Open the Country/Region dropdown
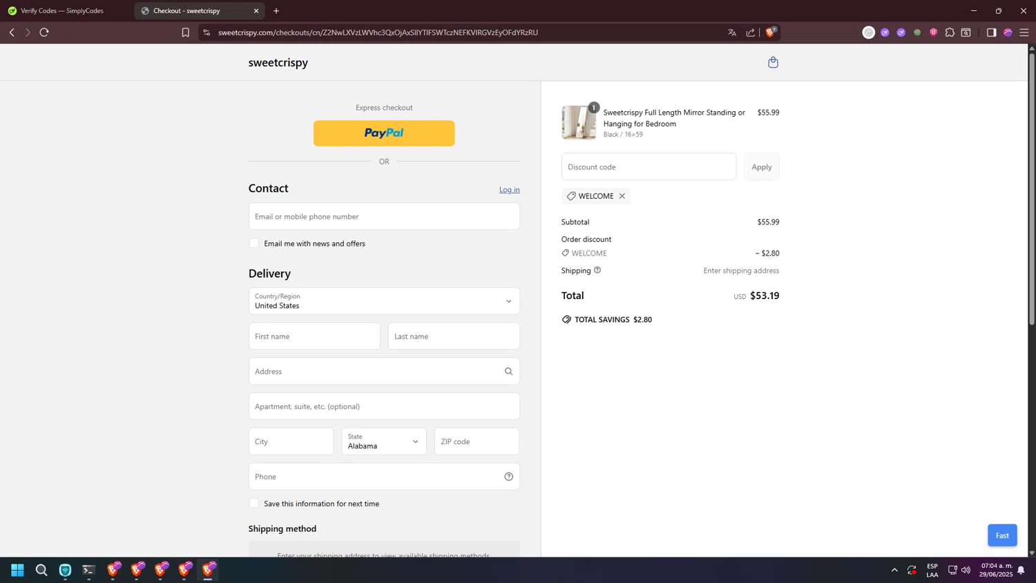The image size is (1036, 583). coord(384,301)
